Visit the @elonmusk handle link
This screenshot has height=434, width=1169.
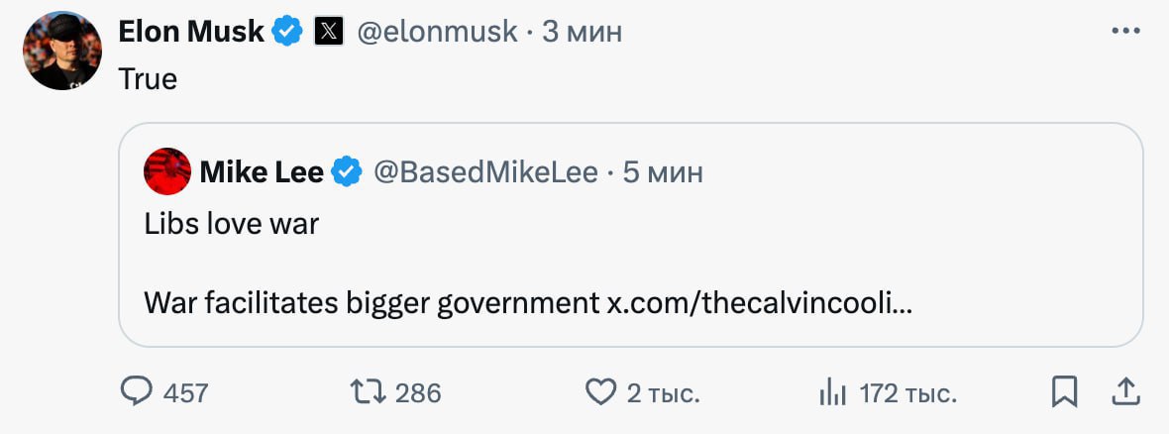pyautogui.click(x=437, y=32)
